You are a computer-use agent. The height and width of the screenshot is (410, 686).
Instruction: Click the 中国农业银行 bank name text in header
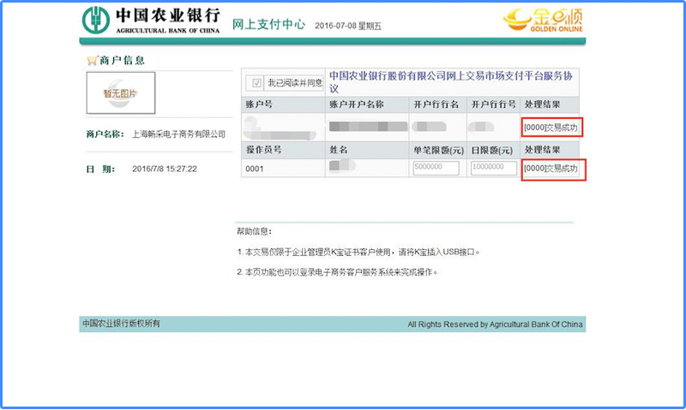(x=168, y=16)
